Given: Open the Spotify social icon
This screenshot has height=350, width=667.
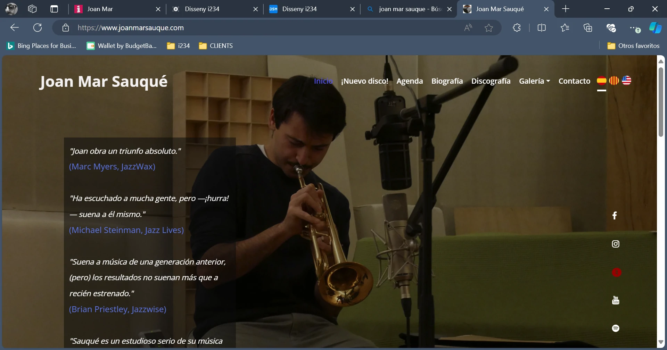Looking at the screenshot, I should (x=616, y=328).
